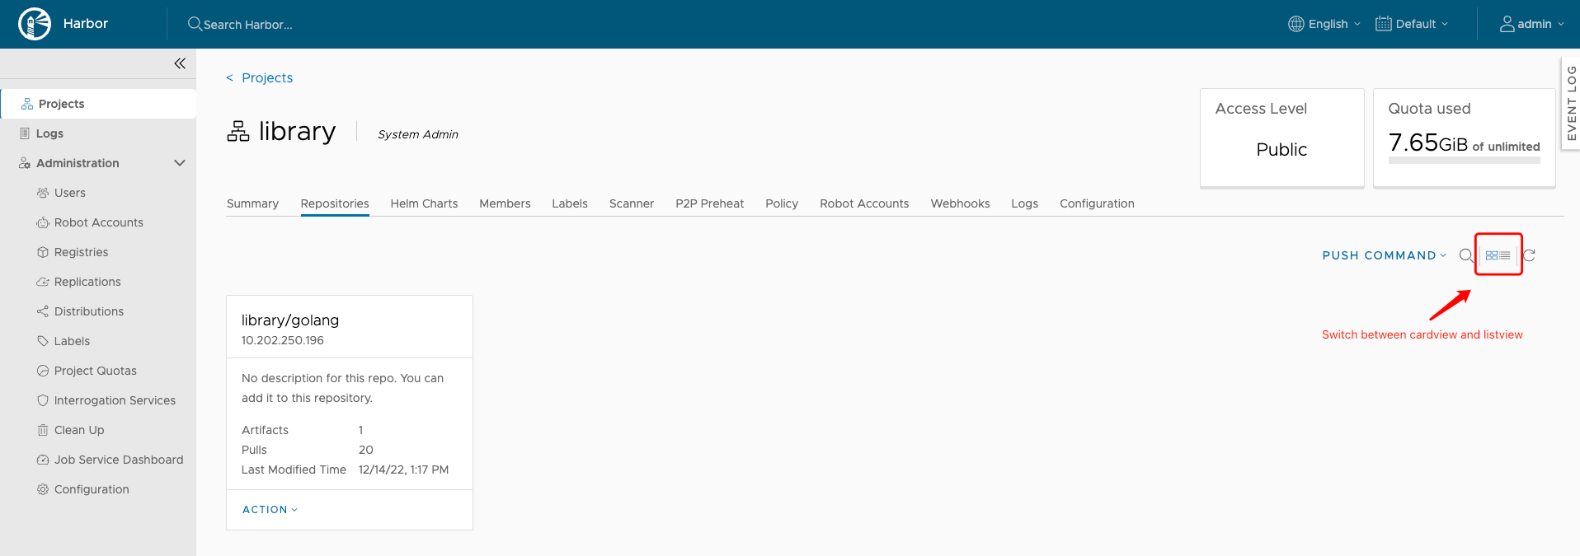Switch to list view icon
The image size is (1580, 556).
tap(1505, 255)
